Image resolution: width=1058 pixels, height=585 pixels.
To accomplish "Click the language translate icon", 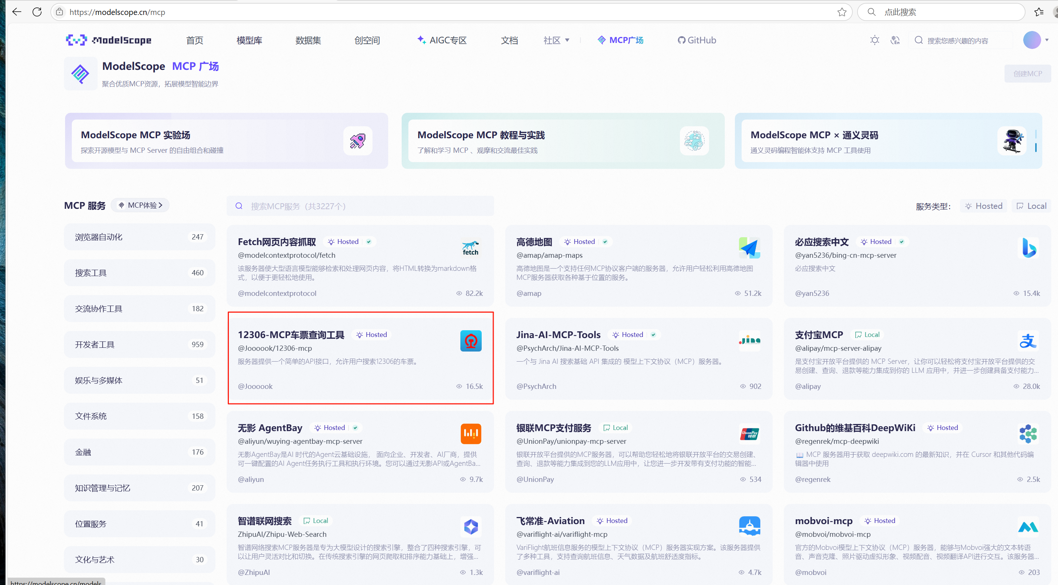I will tap(895, 40).
